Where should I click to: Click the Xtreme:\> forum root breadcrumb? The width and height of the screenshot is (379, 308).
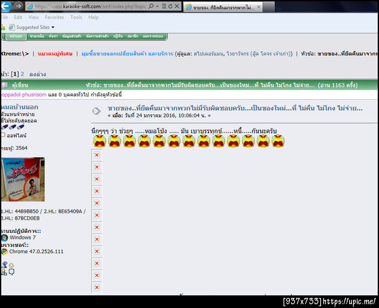point(15,54)
